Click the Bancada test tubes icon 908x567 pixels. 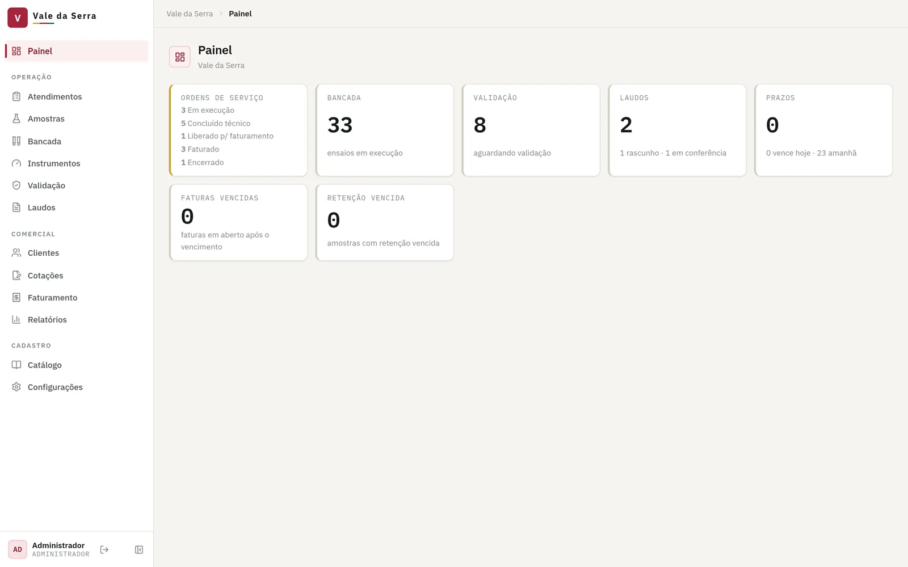(16, 141)
